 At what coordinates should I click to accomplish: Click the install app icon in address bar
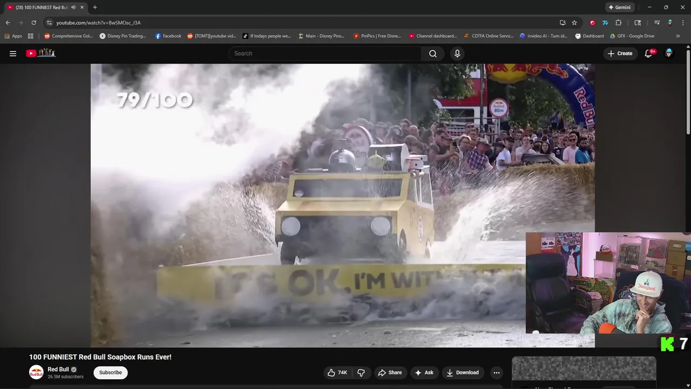[563, 23]
